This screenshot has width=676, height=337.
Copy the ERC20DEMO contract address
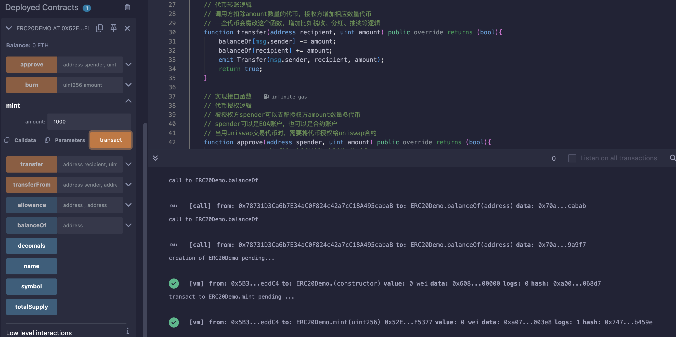click(x=99, y=28)
